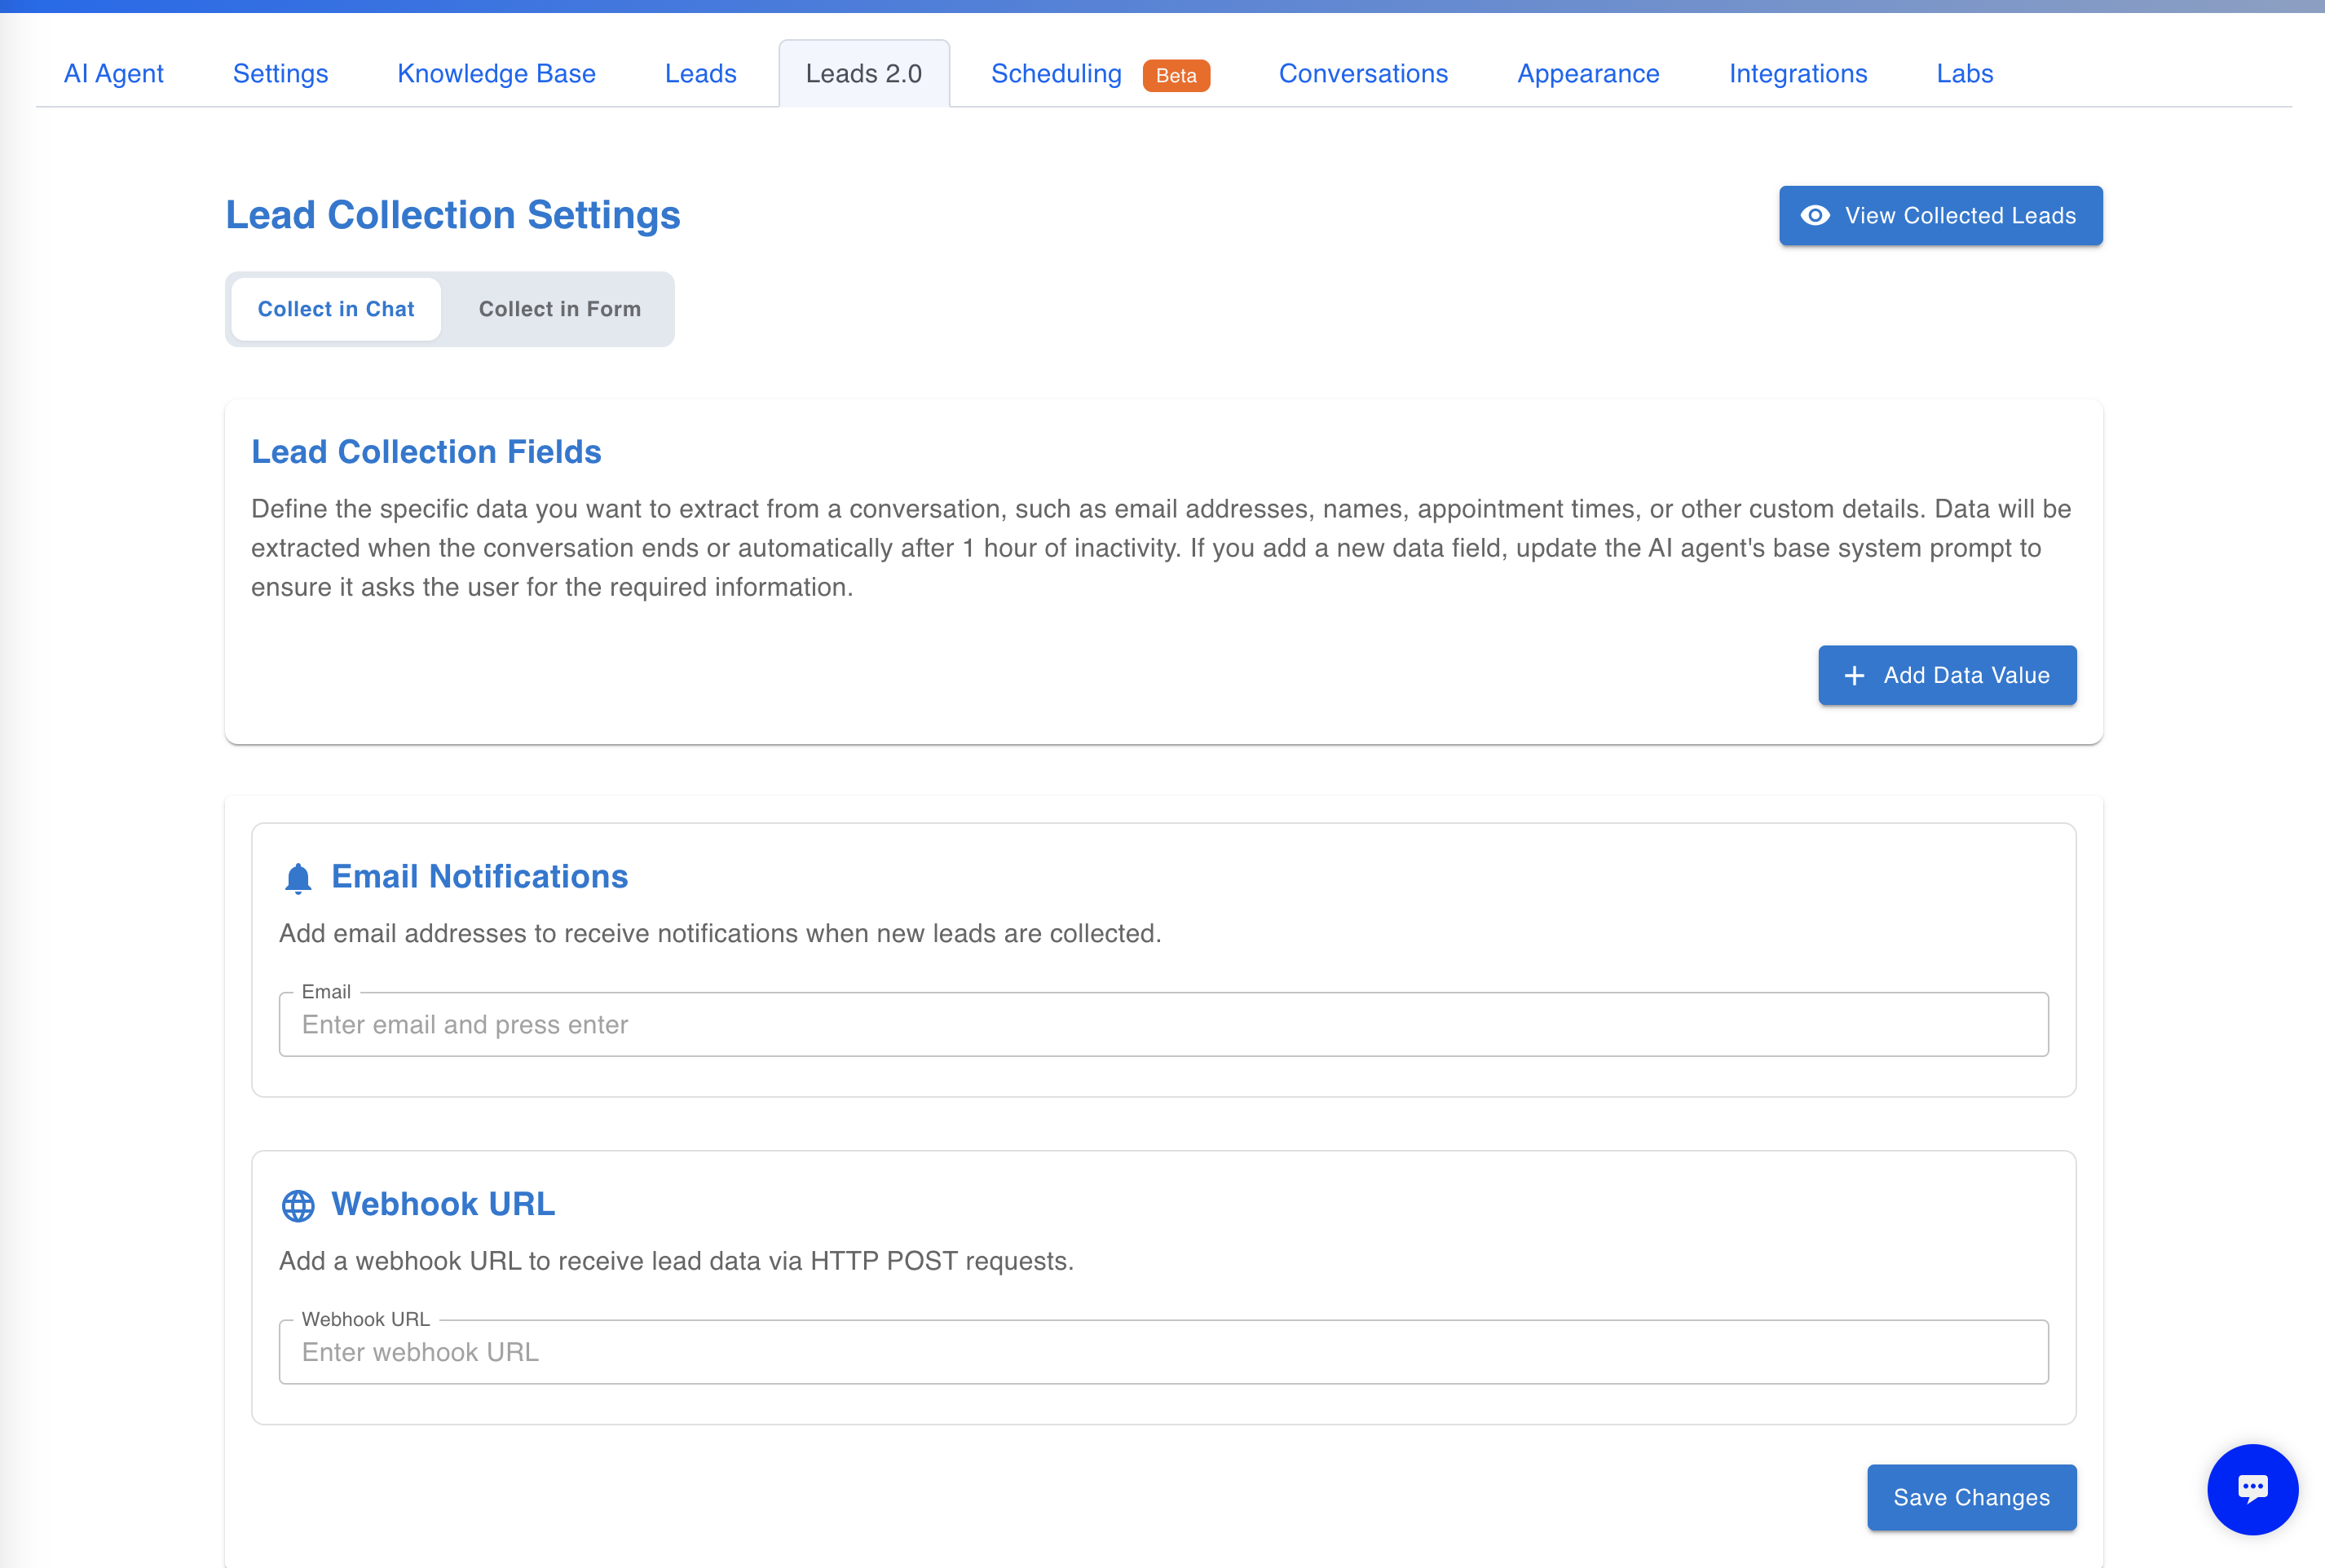2325x1568 pixels.
Task: Click the View Collected Leads button
Action: [1940, 216]
